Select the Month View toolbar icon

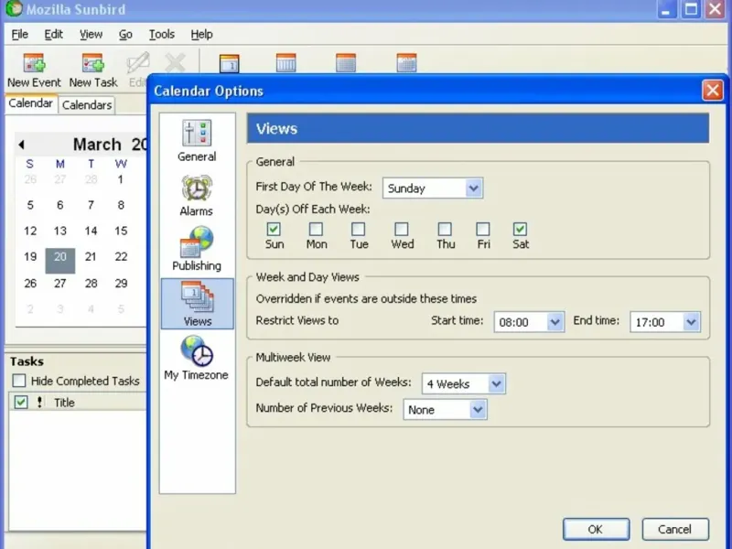tap(406, 63)
